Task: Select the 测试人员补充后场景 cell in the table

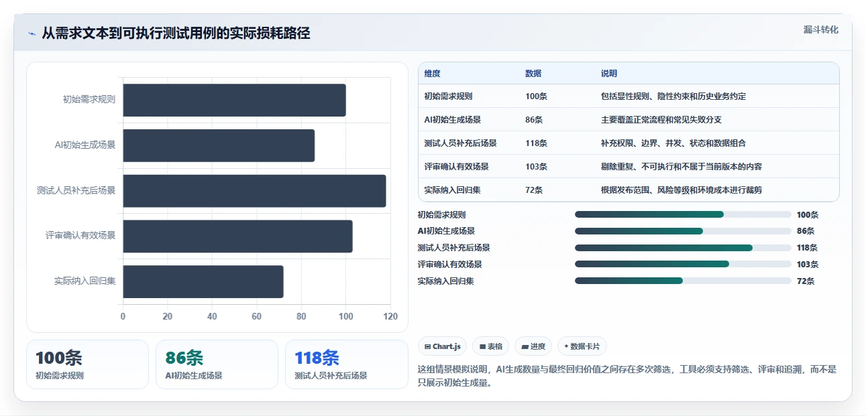Action: [460, 143]
